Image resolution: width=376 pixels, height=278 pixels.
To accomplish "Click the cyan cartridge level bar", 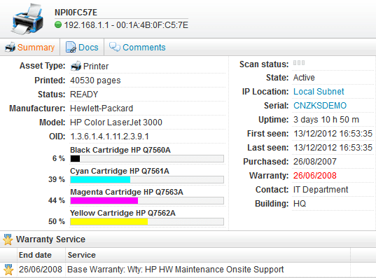I will click(147, 180).
